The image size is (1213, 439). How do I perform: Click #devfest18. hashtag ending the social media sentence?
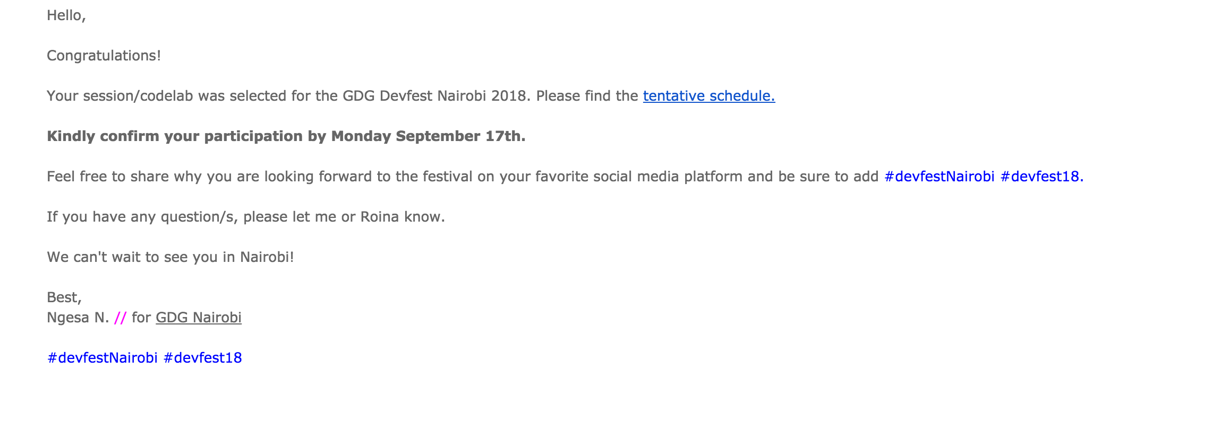click(x=1042, y=177)
